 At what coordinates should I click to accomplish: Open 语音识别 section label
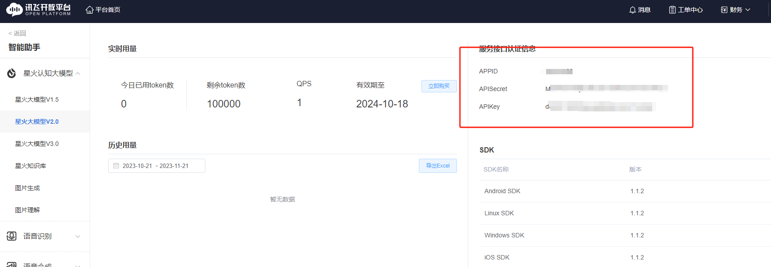(38, 236)
